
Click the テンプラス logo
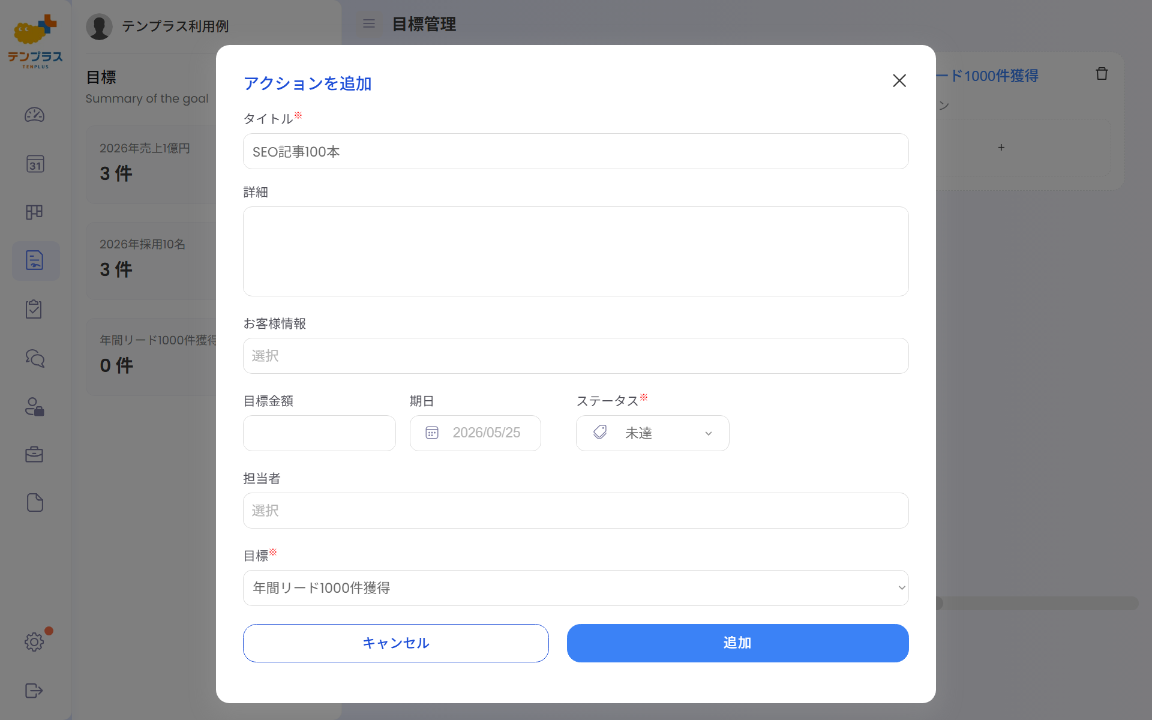point(35,41)
